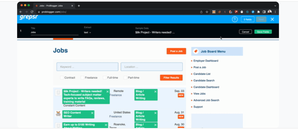The height and width of the screenshot is (129, 298).
Task: Tick the Part-time checkbox
Action: click(x=125, y=78)
